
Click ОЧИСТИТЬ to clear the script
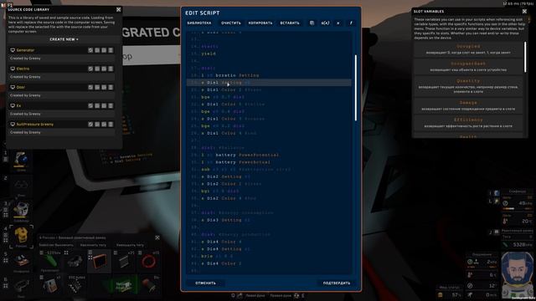pyautogui.click(x=231, y=23)
